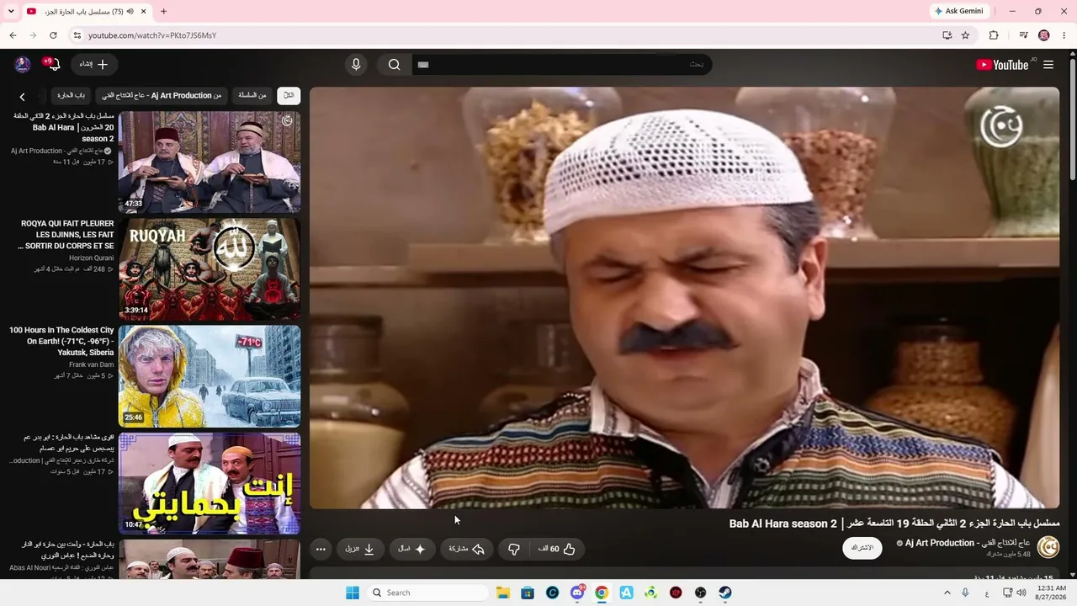The height and width of the screenshot is (606, 1077).
Task: Open the Chrome profile avatar
Action: 1044,35
